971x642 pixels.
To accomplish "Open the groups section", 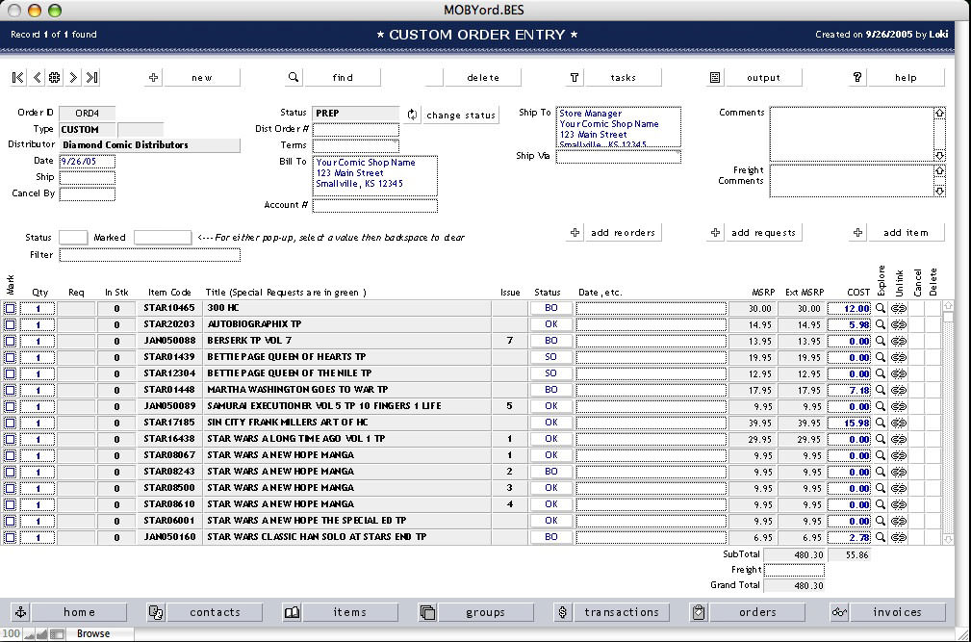I will point(485,612).
